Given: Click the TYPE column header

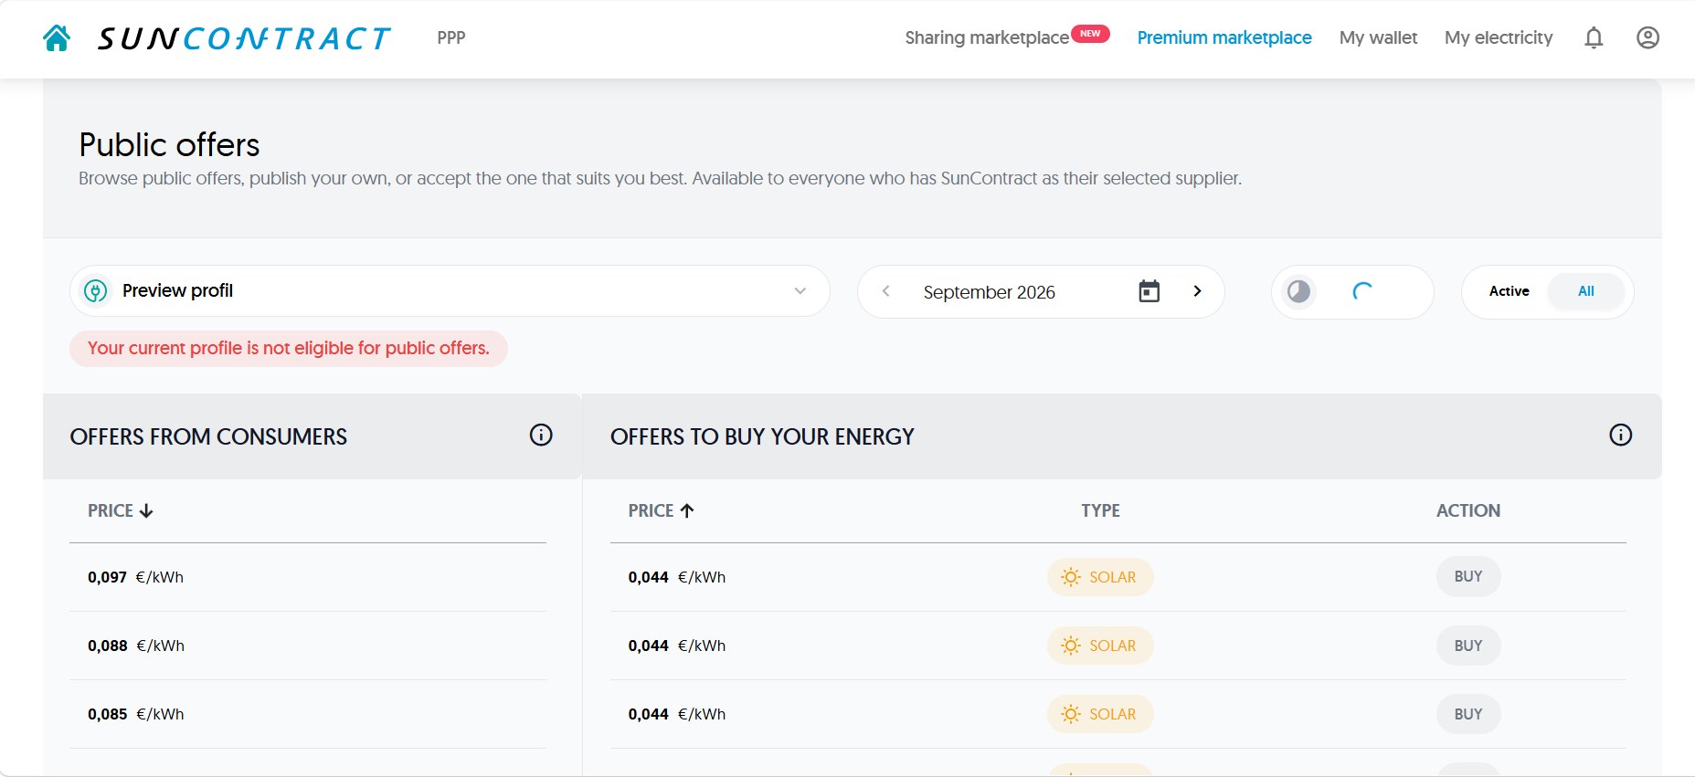Looking at the screenshot, I should tap(1100, 510).
